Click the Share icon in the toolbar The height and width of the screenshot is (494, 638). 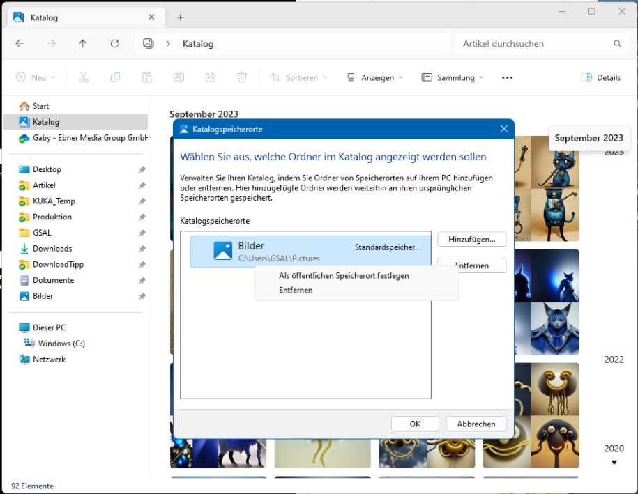(210, 77)
